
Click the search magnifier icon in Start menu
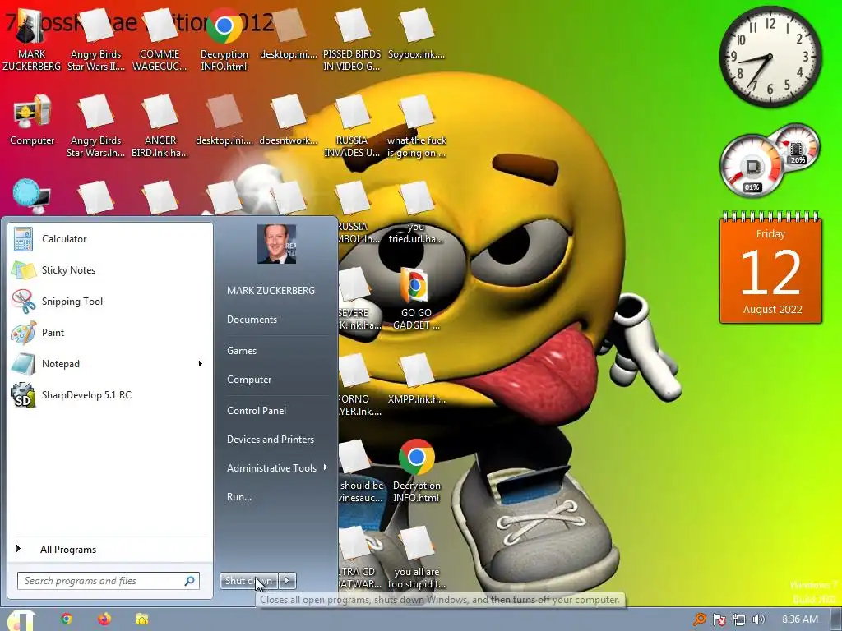[x=190, y=581]
